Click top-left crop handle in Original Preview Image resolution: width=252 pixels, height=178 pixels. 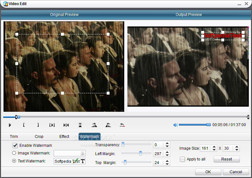(17, 34)
